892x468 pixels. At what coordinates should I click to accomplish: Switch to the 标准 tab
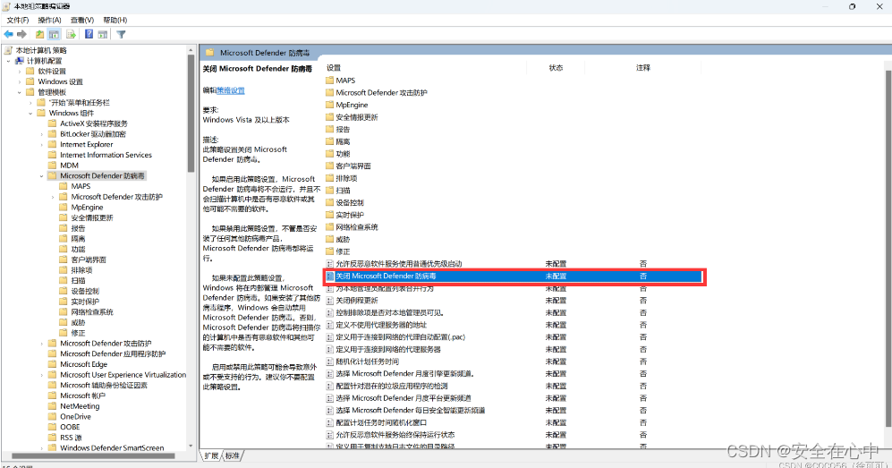[x=232, y=456]
